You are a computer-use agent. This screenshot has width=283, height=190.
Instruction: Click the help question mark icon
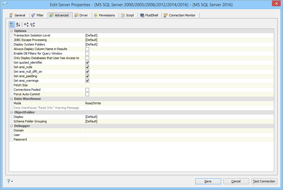point(9,181)
